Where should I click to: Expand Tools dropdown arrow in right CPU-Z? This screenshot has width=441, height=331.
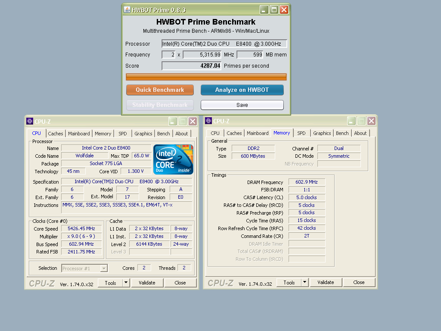click(304, 282)
